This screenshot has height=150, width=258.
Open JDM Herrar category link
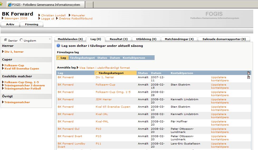(x=104, y=99)
